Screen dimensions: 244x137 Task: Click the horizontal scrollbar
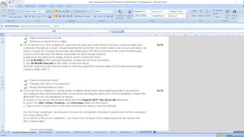point(194,132)
